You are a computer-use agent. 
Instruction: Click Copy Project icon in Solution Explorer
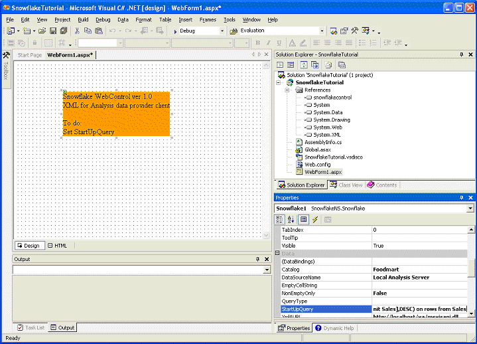click(x=314, y=65)
